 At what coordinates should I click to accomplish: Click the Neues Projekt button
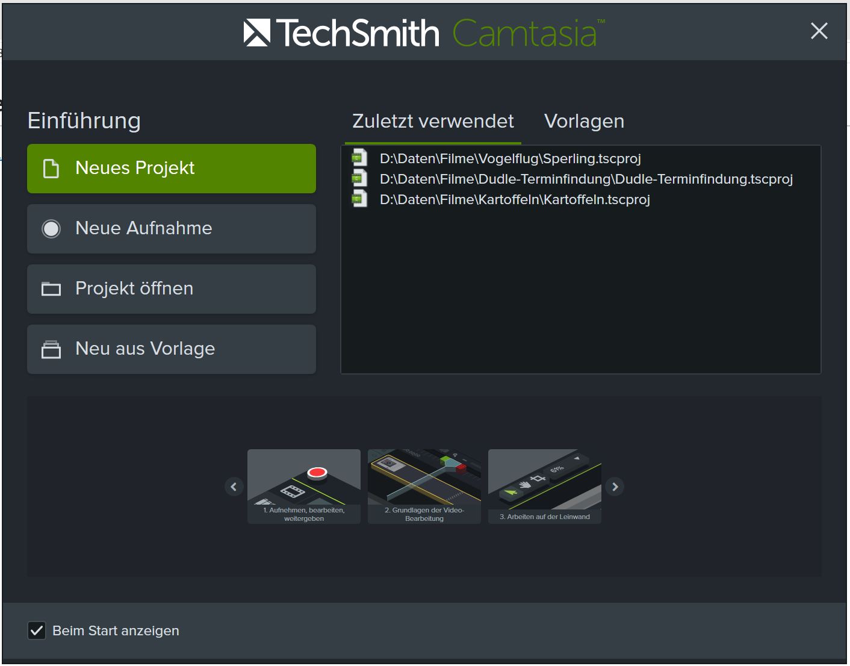point(172,169)
